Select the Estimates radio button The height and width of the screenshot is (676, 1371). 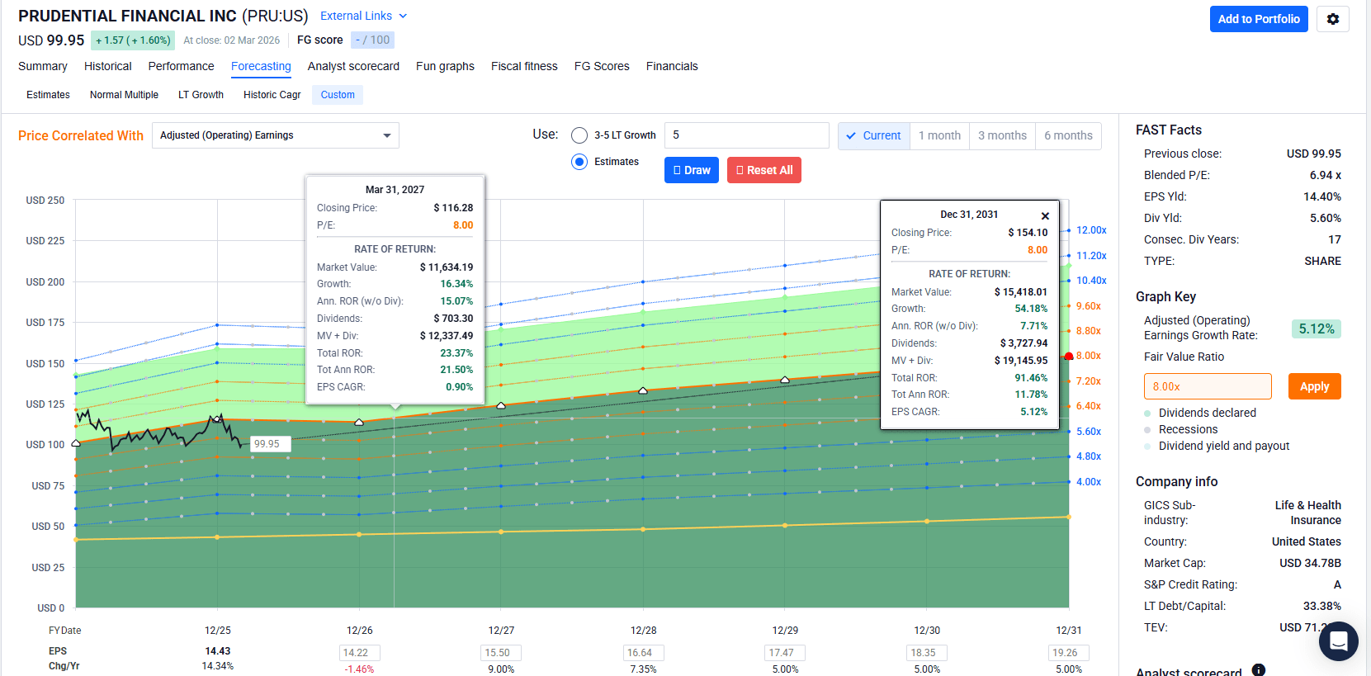(579, 162)
